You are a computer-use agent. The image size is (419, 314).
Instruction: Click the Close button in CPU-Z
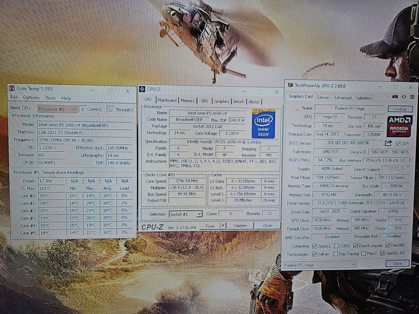(x=267, y=226)
